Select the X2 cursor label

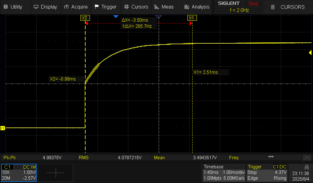pyautogui.click(x=85, y=18)
